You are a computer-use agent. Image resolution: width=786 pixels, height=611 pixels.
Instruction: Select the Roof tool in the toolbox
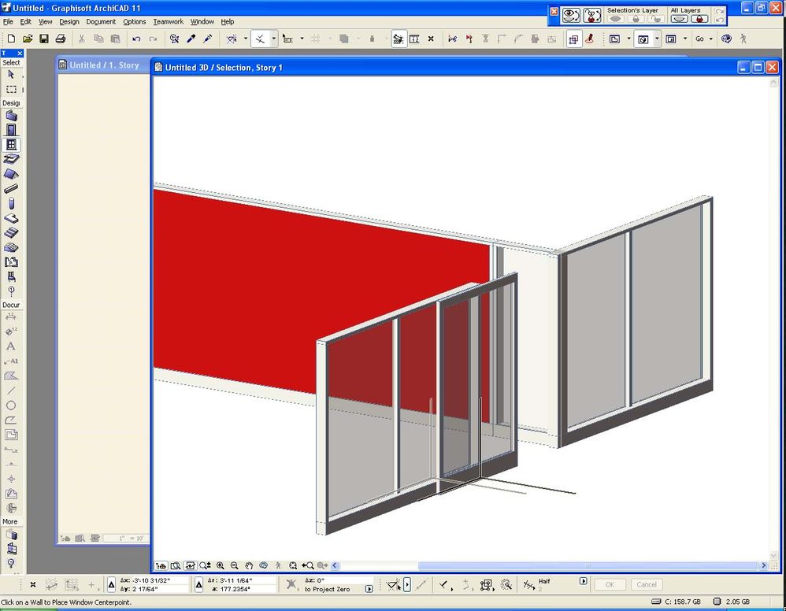(x=11, y=174)
